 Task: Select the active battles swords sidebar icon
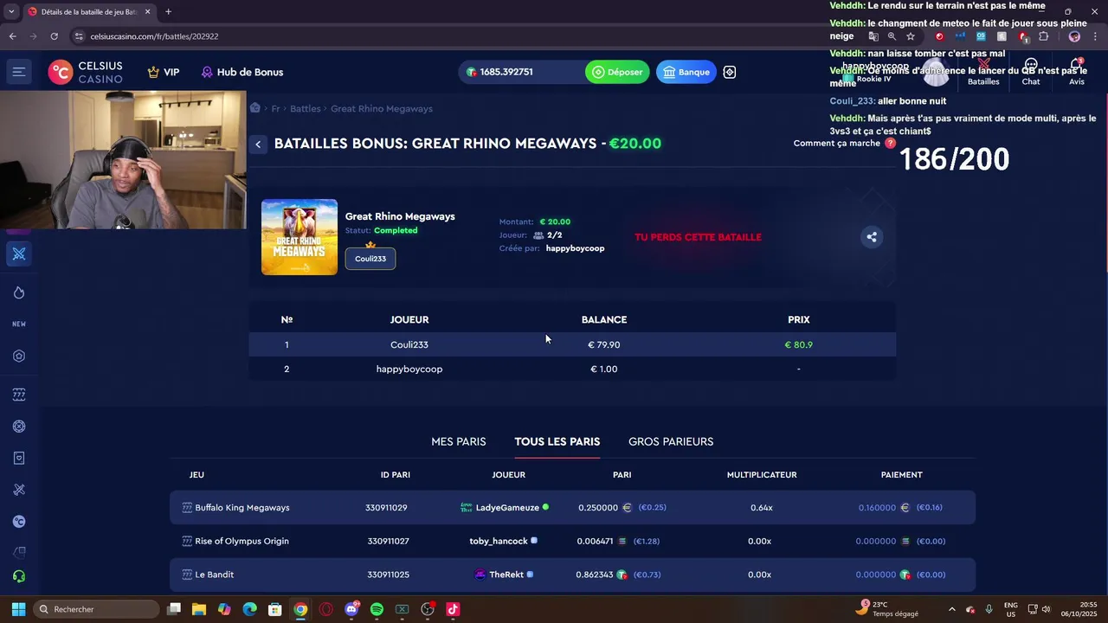click(19, 254)
